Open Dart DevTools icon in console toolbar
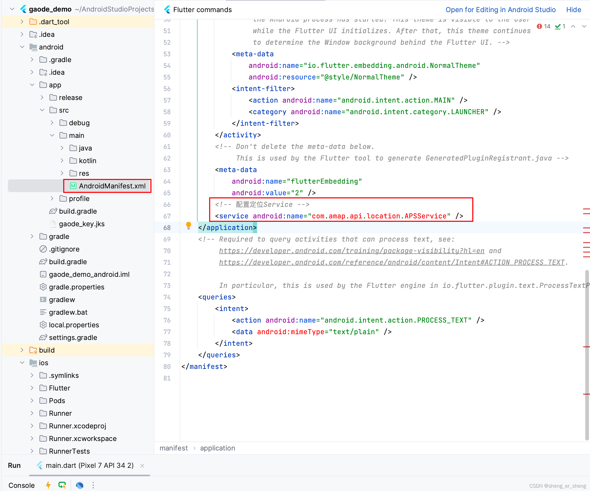590x491 pixels. pos(80,485)
